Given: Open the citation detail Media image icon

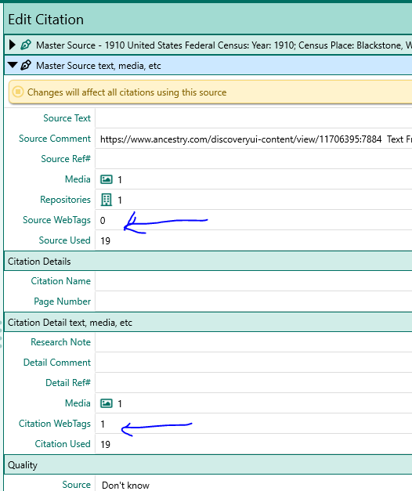Looking at the screenshot, I should click(107, 403).
